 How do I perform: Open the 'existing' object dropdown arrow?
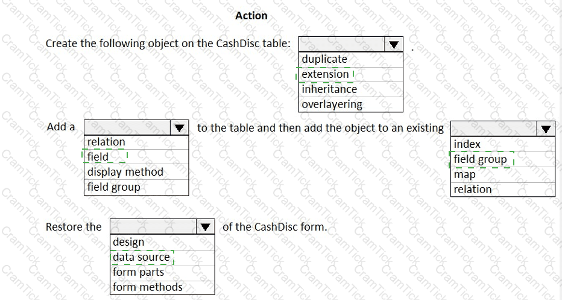(x=546, y=129)
